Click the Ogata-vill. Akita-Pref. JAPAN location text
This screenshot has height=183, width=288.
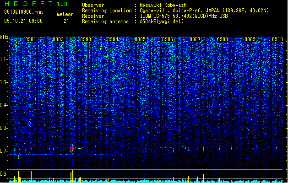coord(204,11)
